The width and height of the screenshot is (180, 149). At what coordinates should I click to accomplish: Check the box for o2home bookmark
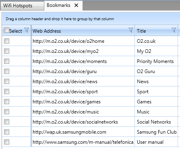pyautogui.click(x=6, y=41)
